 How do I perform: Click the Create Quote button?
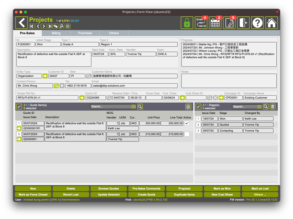click(146, 195)
